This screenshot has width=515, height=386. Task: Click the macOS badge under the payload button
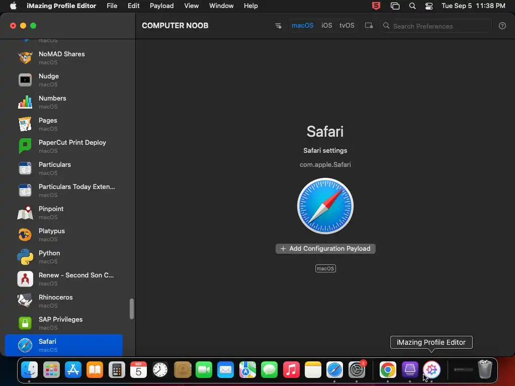pos(325,268)
